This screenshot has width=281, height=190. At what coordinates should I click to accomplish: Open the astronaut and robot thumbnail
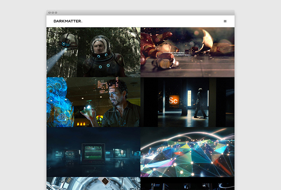(93, 52)
